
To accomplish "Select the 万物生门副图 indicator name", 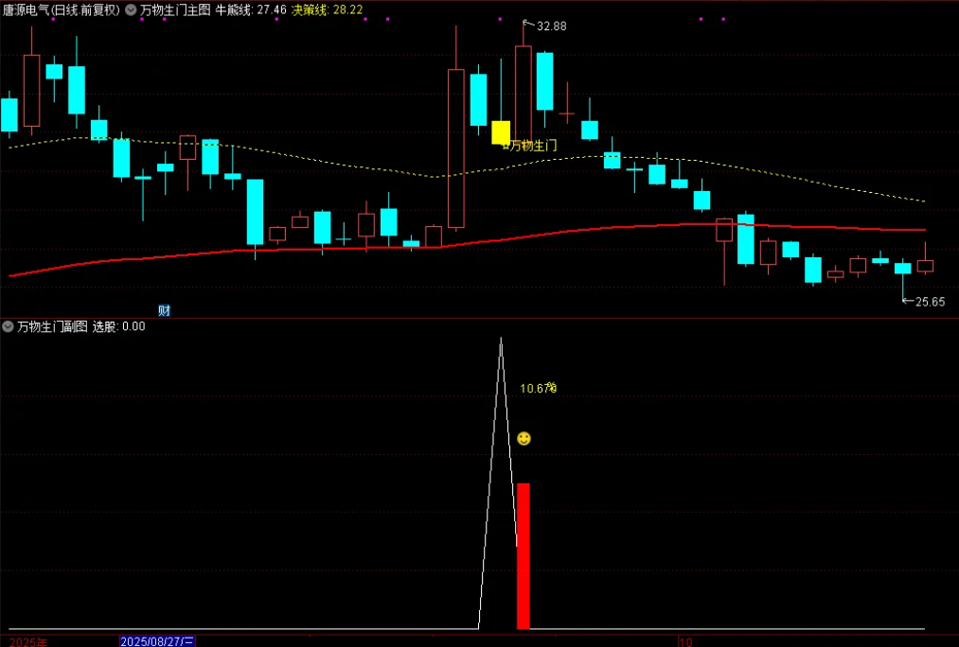I will click(x=52, y=326).
